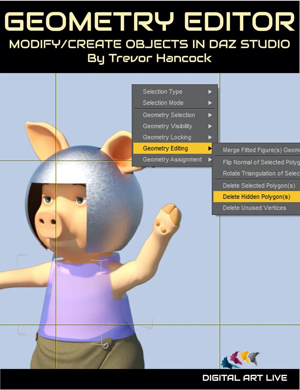Choose Flip Normal of Selected Polygons
Viewport: 300px width, 390px height.
pos(257,162)
